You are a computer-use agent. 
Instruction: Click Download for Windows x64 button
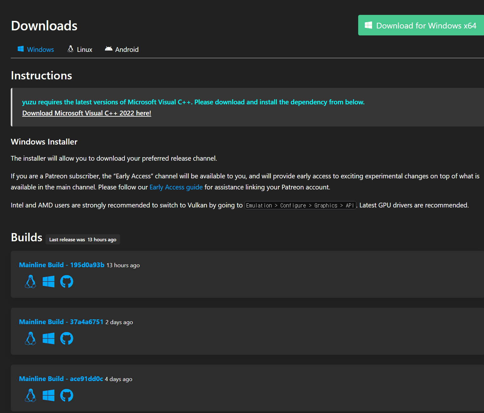(421, 25)
